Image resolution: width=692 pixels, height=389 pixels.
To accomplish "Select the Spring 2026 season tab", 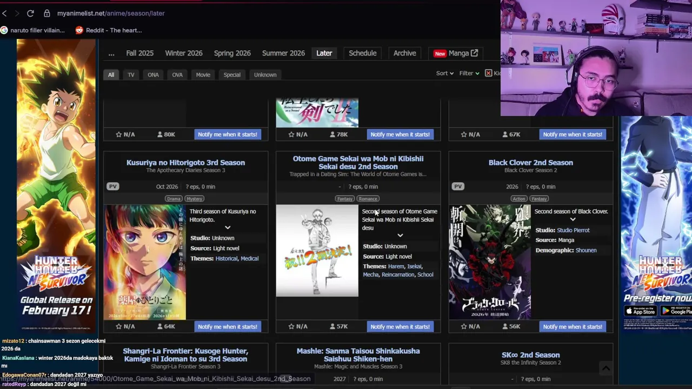I will 232,53.
